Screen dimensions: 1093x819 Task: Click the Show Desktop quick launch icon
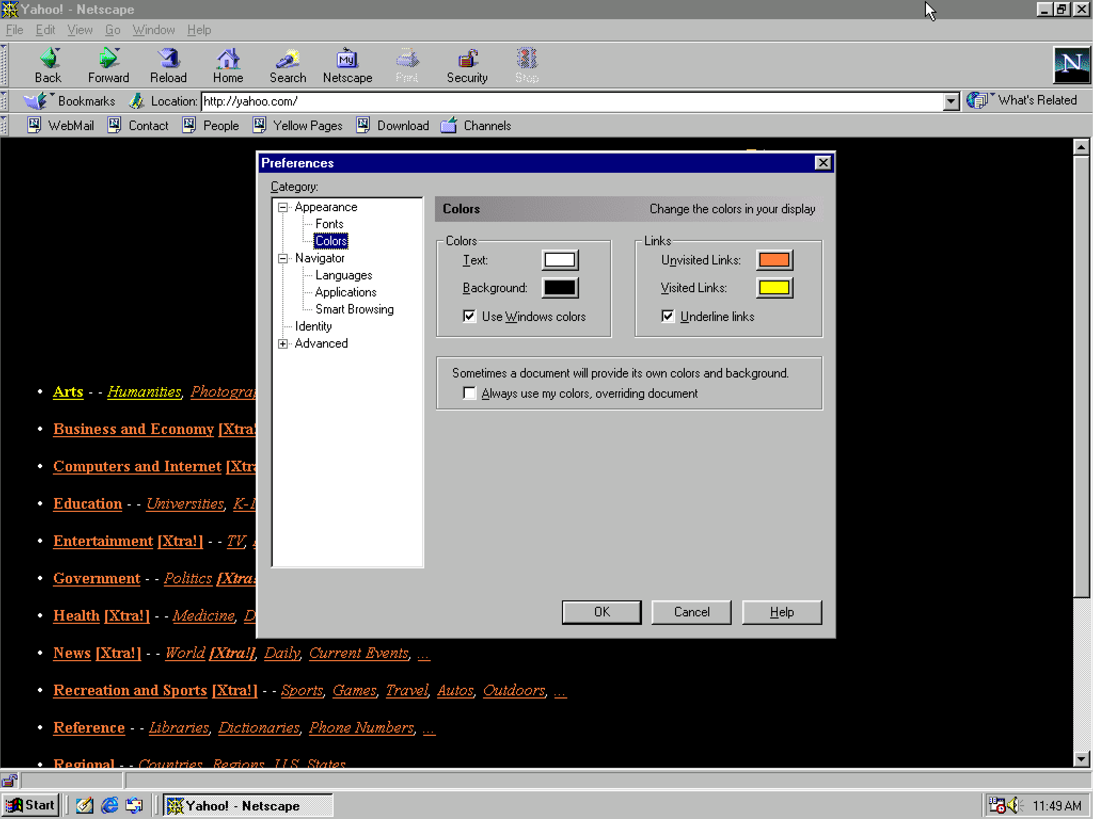84,805
